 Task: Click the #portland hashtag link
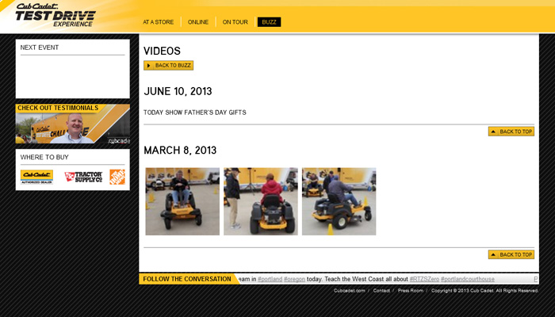pos(270,279)
